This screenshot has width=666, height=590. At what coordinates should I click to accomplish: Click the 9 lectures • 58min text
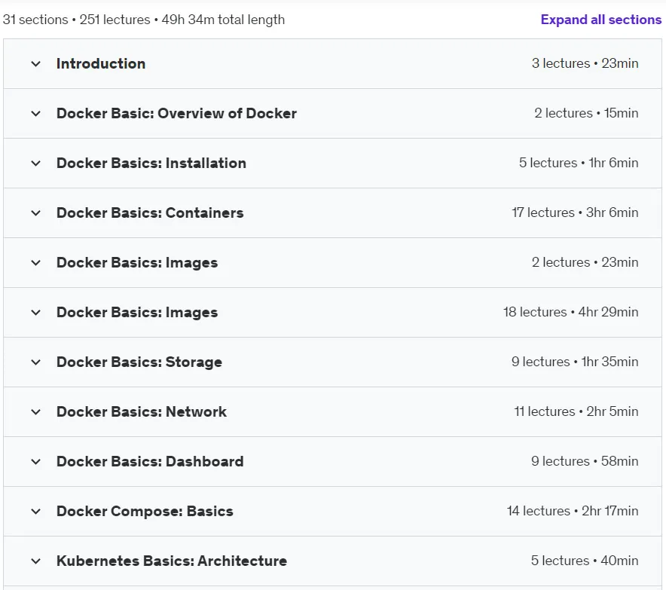(x=585, y=461)
